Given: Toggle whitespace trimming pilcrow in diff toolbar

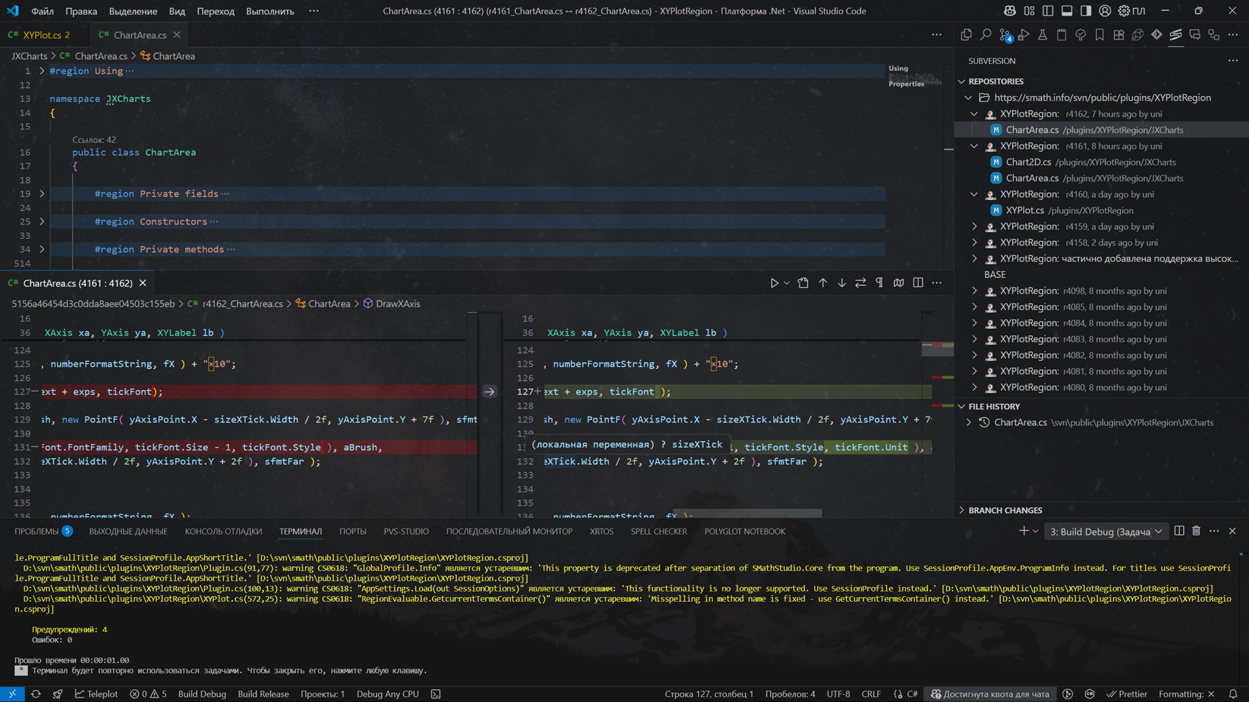Looking at the screenshot, I should (x=880, y=283).
